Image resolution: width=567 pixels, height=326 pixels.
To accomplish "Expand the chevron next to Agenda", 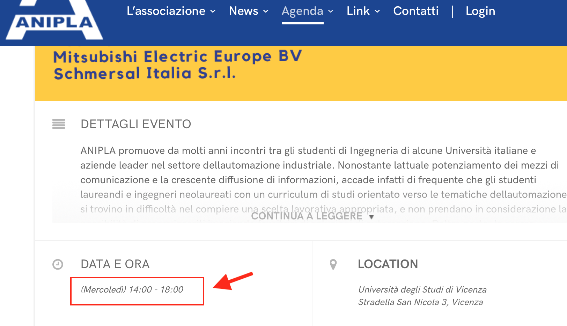I will click(x=331, y=11).
